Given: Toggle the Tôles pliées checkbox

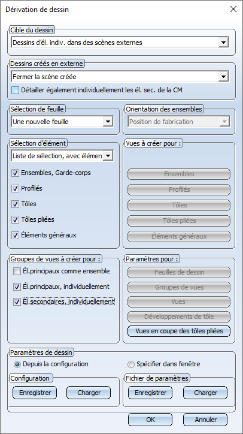Looking at the screenshot, I should point(15,220).
